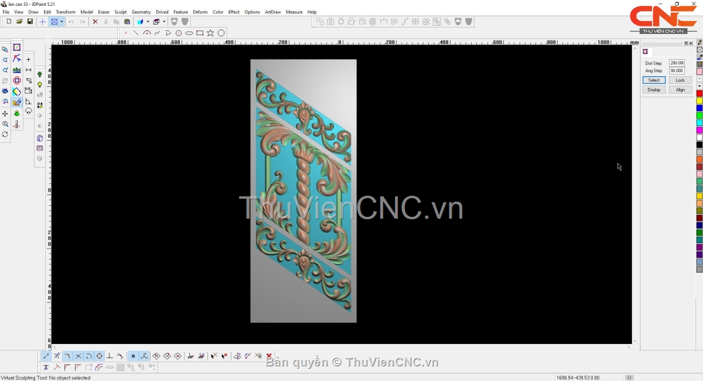Click the yellow light bulb icon
Image resolution: width=703 pixels, height=381 pixels.
(40, 85)
